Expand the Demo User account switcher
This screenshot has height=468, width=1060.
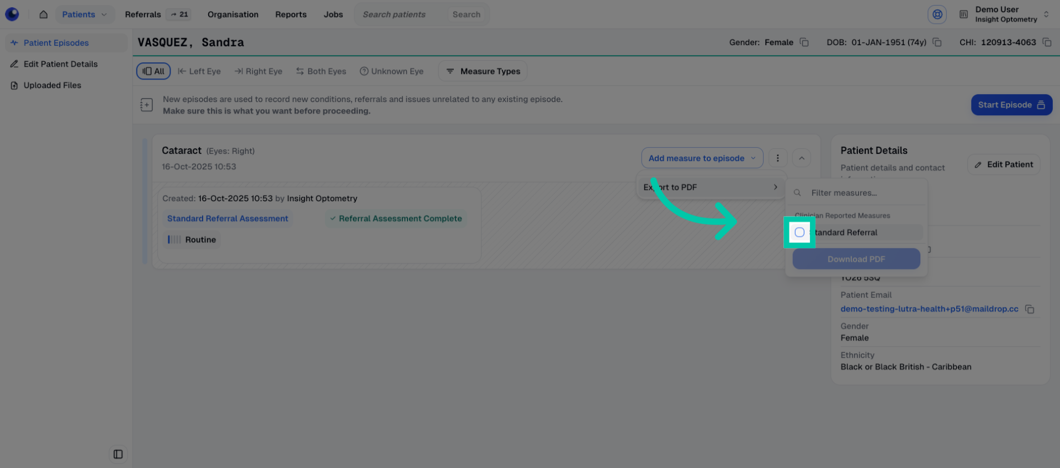[x=1046, y=14]
